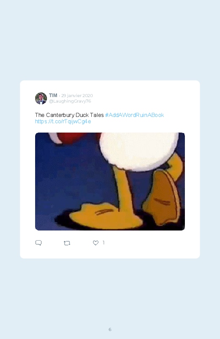Click the page number 6 at bottom
The image size is (220, 339).
pos(110,329)
